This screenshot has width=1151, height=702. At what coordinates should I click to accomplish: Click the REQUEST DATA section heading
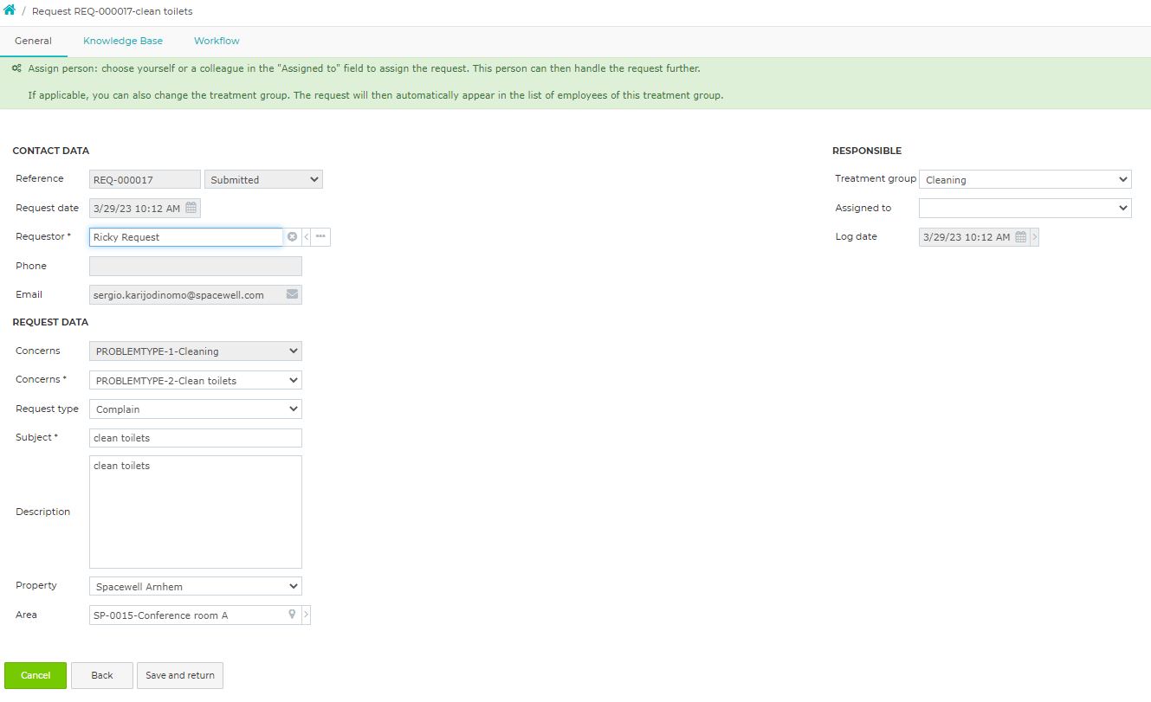[x=50, y=322]
